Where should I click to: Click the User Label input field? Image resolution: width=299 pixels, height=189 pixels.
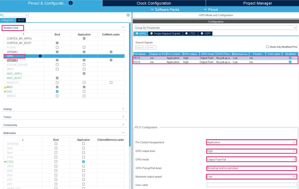251,185
